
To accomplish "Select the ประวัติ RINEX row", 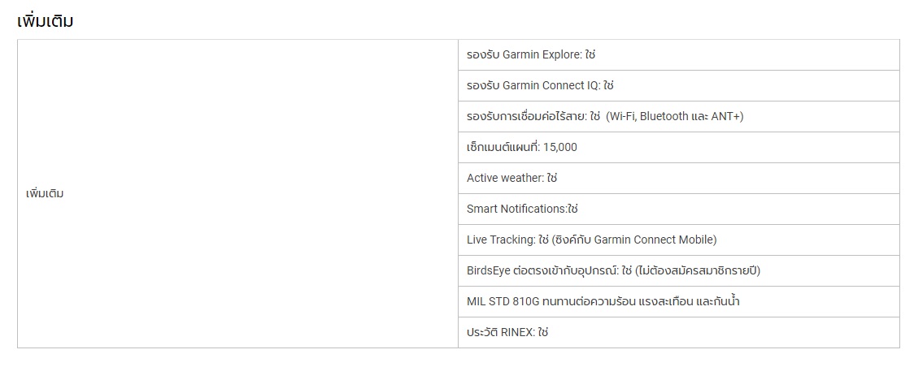I will 678,332.
